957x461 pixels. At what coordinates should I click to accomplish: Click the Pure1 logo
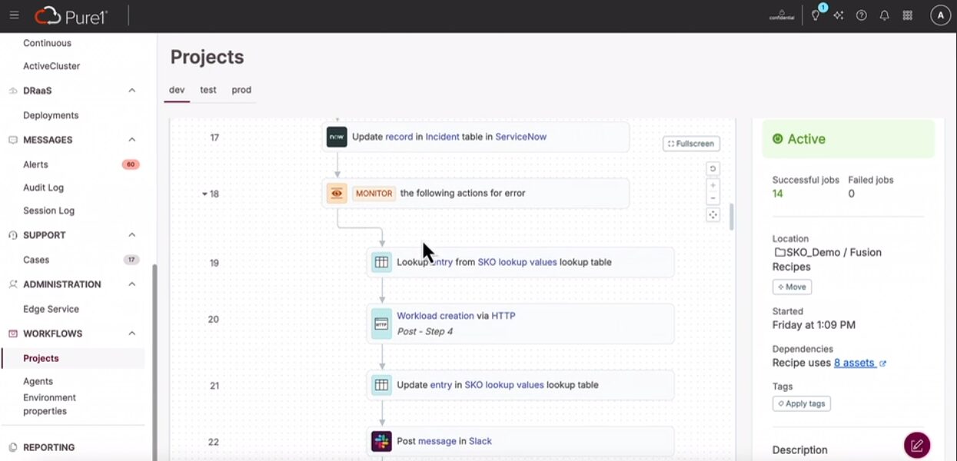(70, 15)
